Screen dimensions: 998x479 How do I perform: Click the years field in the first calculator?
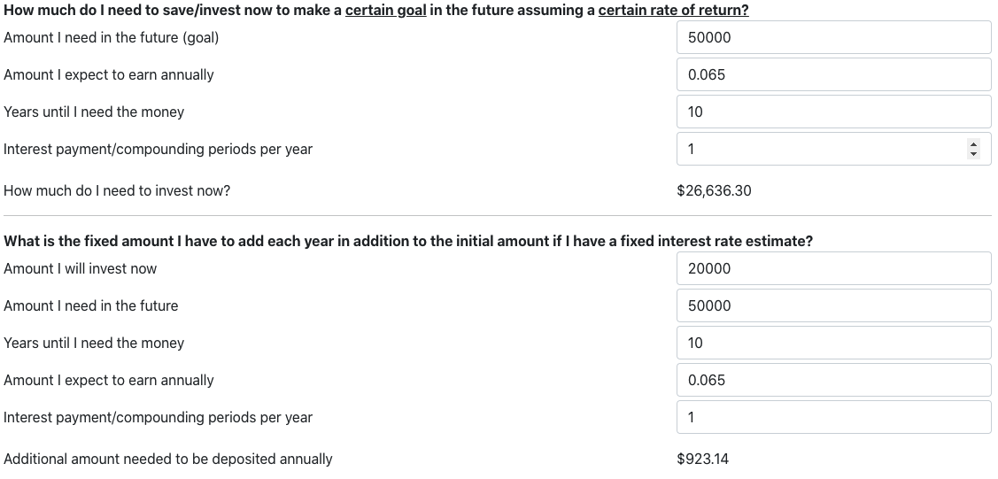click(x=834, y=112)
